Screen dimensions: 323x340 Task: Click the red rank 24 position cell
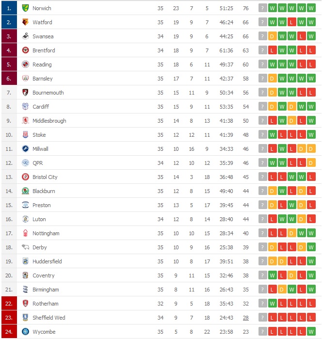pyautogui.click(x=9, y=332)
